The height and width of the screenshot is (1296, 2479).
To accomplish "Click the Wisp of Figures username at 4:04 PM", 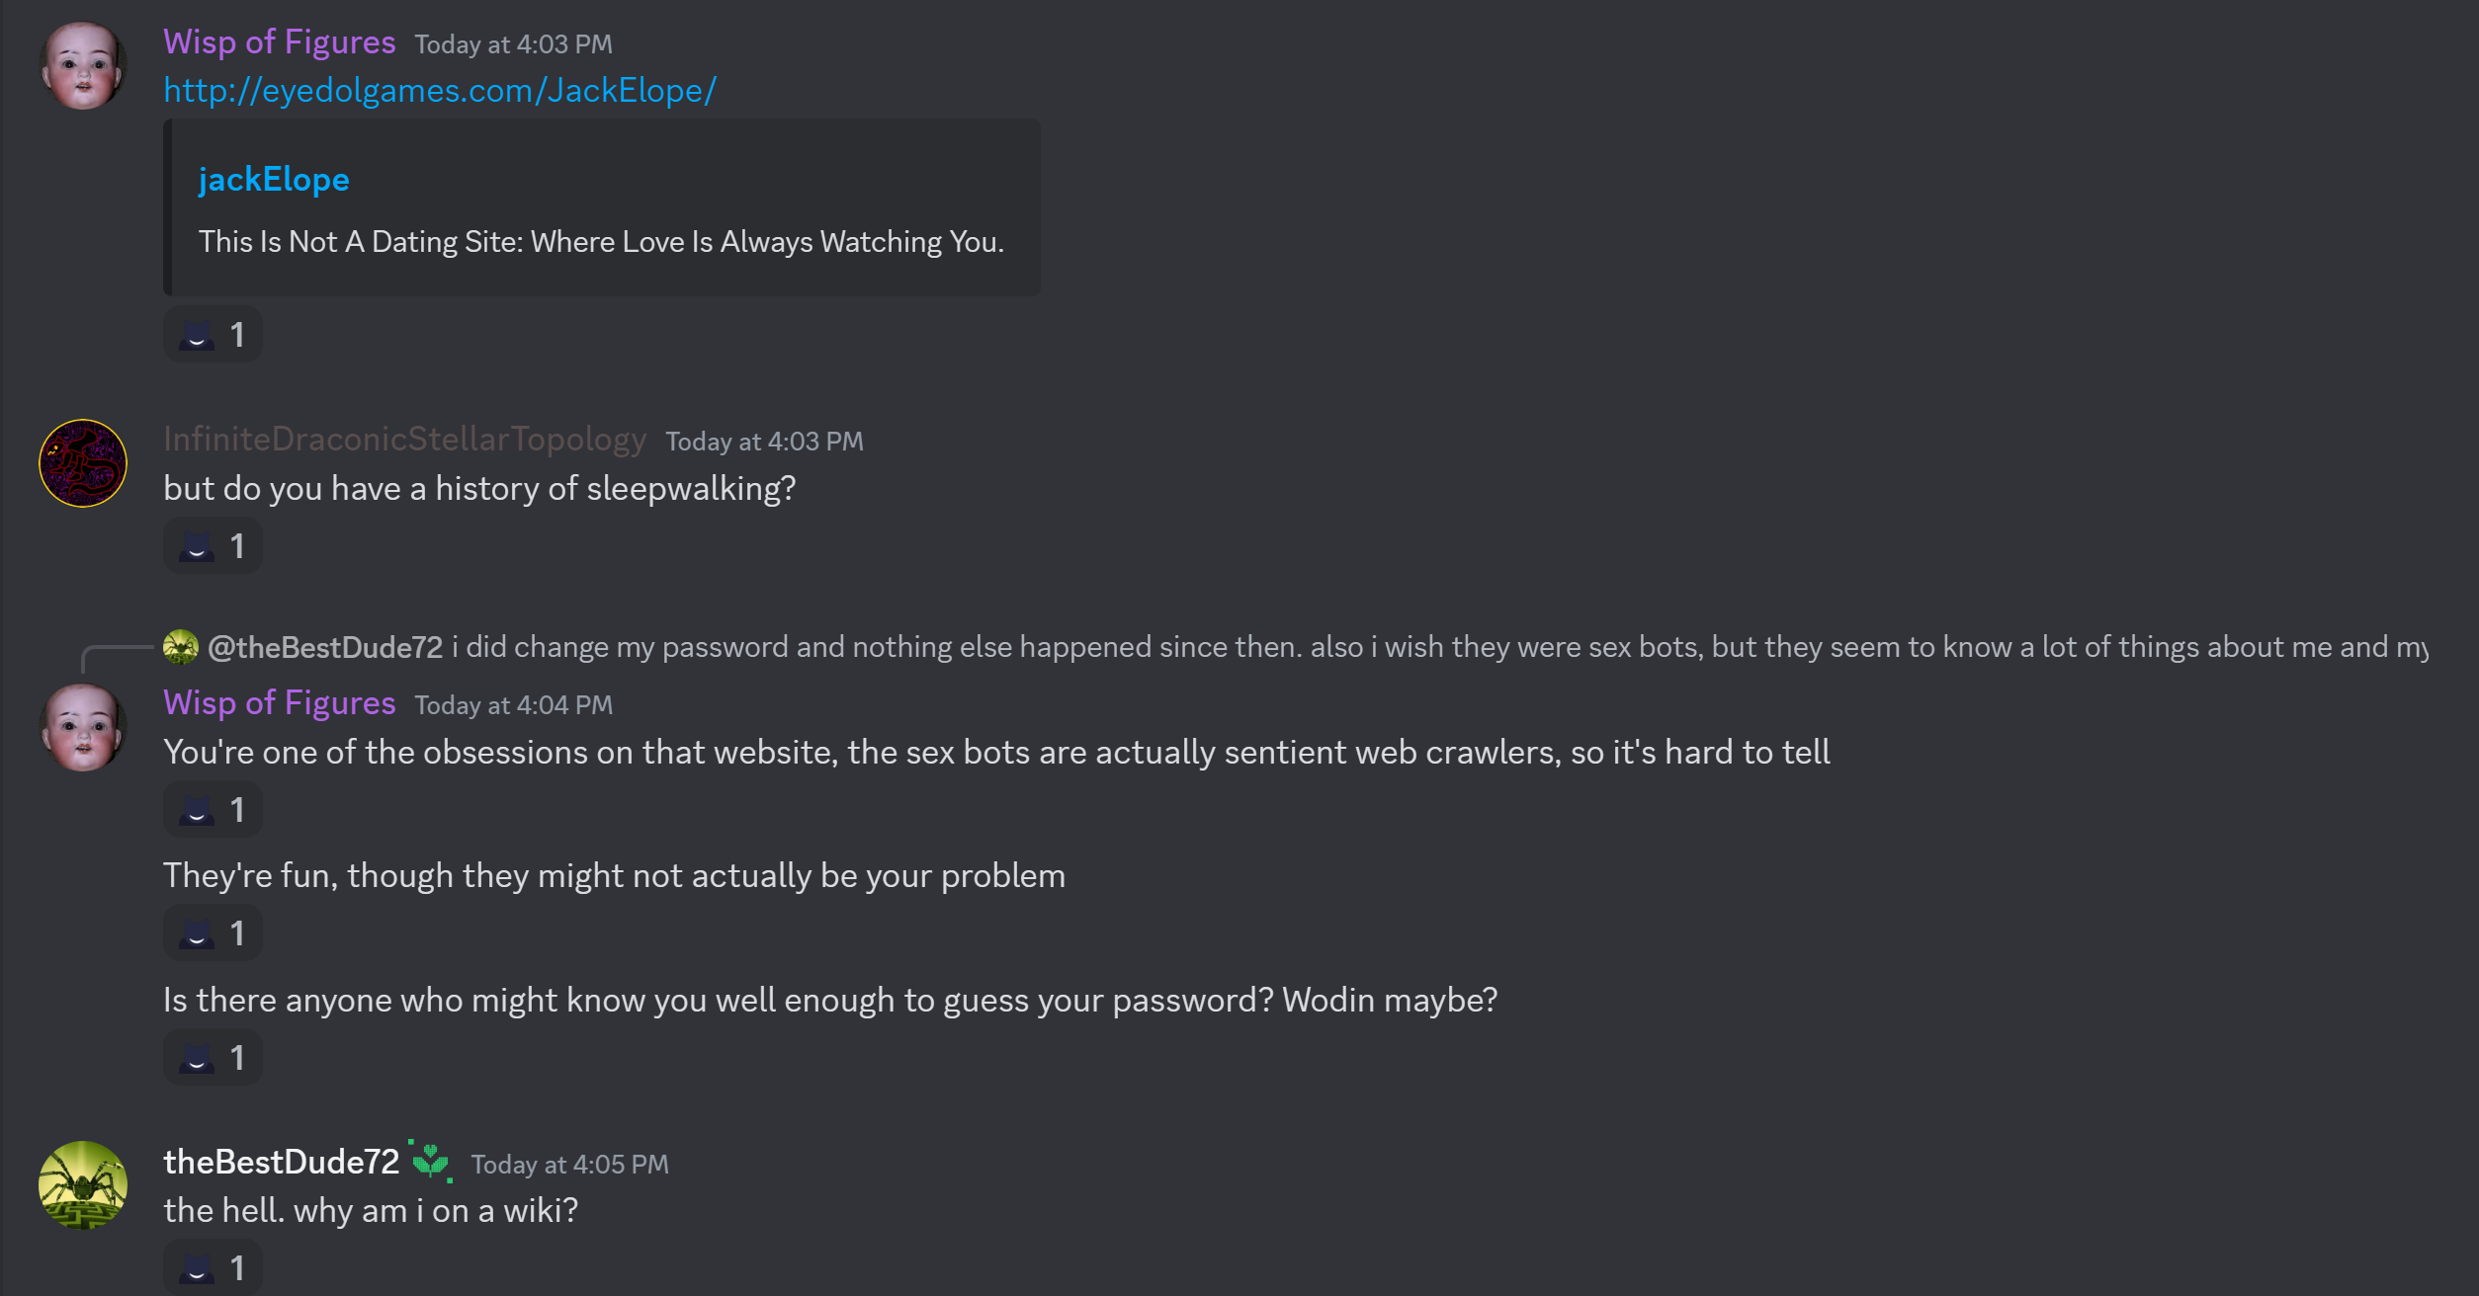I will [x=280, y=703].
